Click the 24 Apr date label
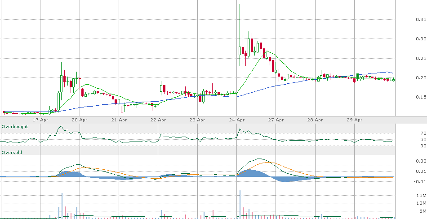Image resolution: width=427 pixels, height=219 pixels. click(236, 120)
